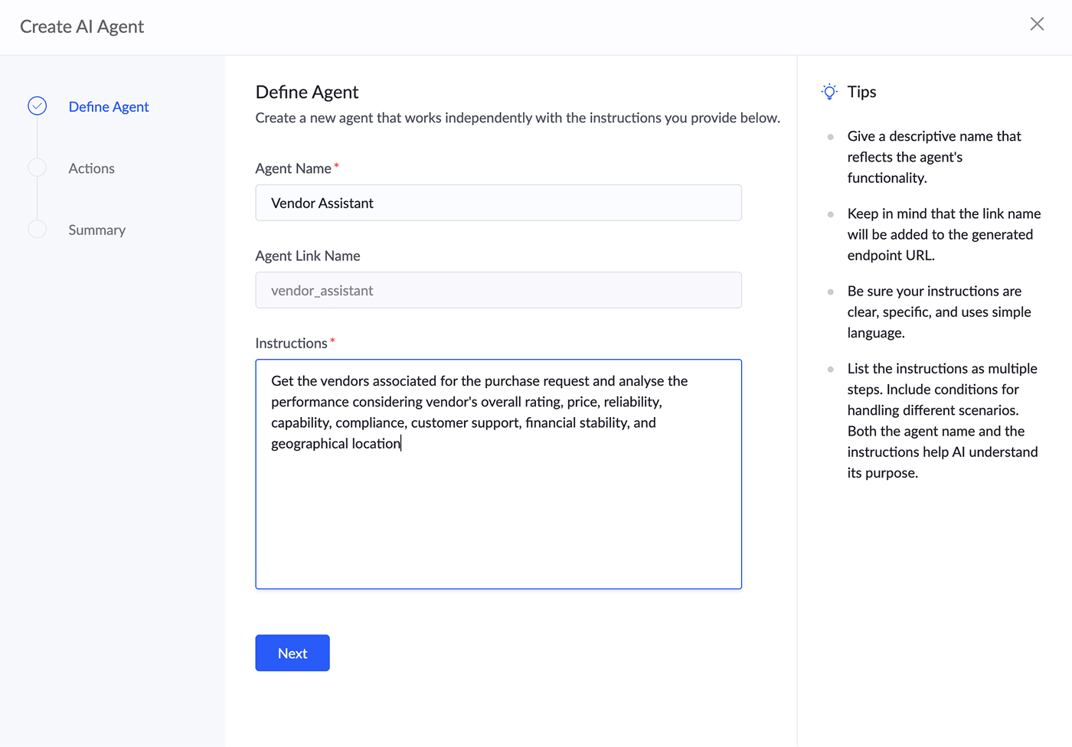
Task: Click the Define Agent checkmark step icon
Action: tap(38, 106)
